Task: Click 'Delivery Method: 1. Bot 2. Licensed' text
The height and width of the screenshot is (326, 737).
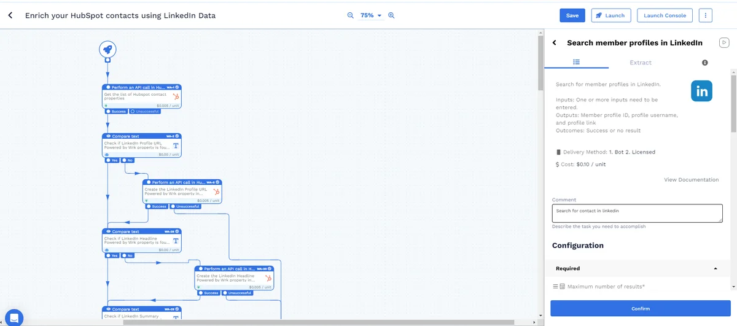Action: [x=609, y=152]
